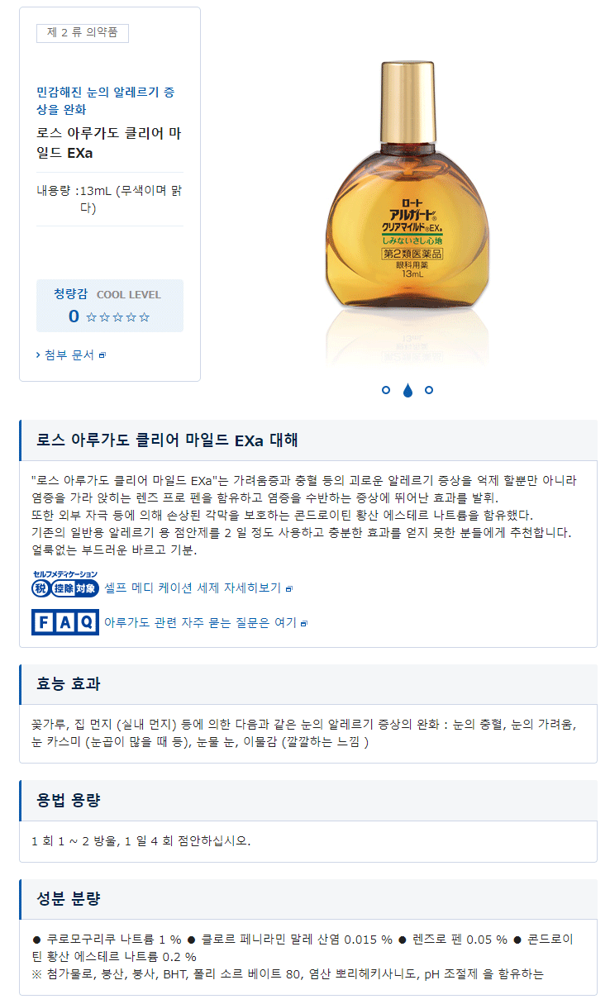Select the third carousel dot indicator
The image size is (610, 1004).
(x=429, y=390)
